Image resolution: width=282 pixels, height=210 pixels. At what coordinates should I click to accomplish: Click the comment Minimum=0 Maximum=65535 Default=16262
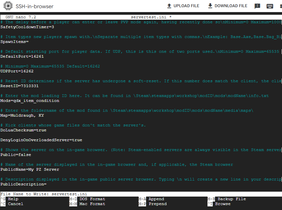pyautogui.click(x=50, y=66)
